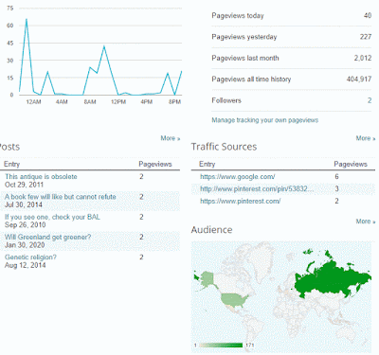Click the 8AM label on chart axis

click(90, 102)
